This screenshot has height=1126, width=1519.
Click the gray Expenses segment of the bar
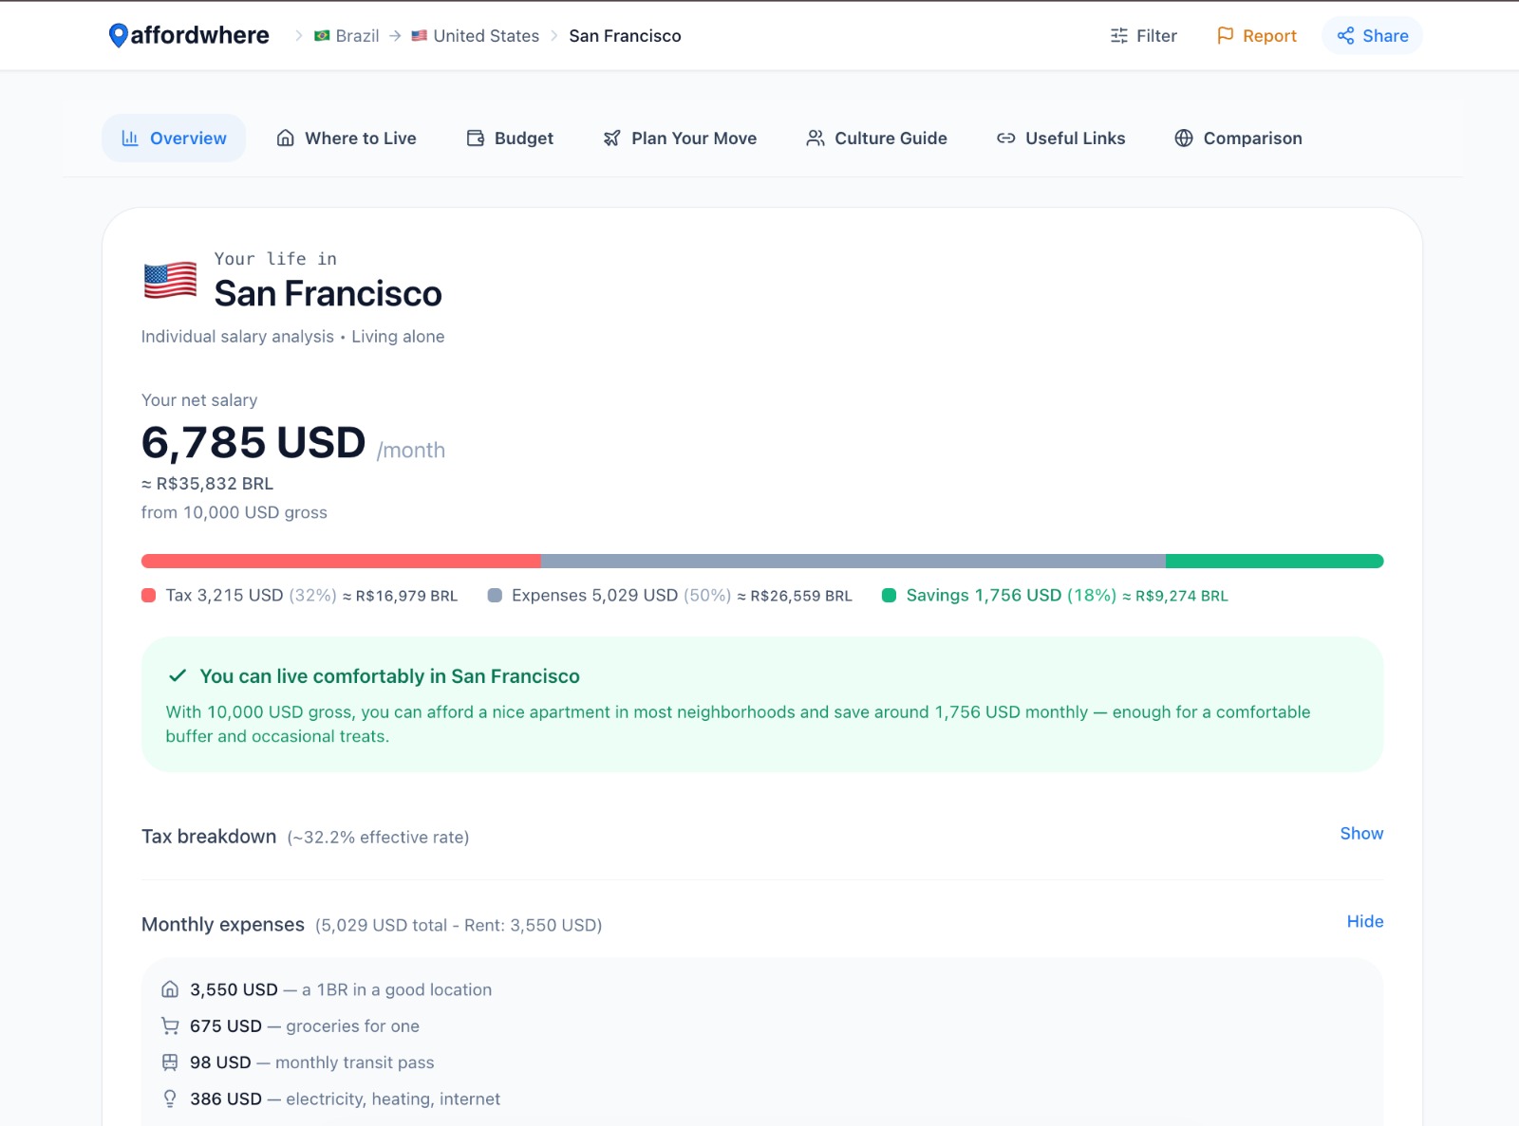pyautogui.click(x=853, y=562)
